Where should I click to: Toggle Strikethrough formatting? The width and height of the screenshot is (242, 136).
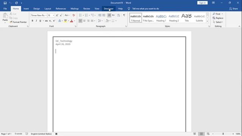[46, 21]
